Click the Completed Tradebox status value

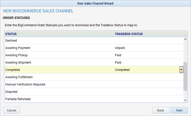click(122, 70)
